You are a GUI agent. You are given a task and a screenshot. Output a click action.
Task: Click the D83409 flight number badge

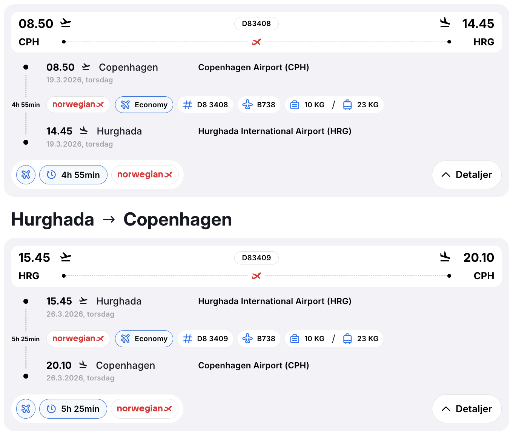256,258
